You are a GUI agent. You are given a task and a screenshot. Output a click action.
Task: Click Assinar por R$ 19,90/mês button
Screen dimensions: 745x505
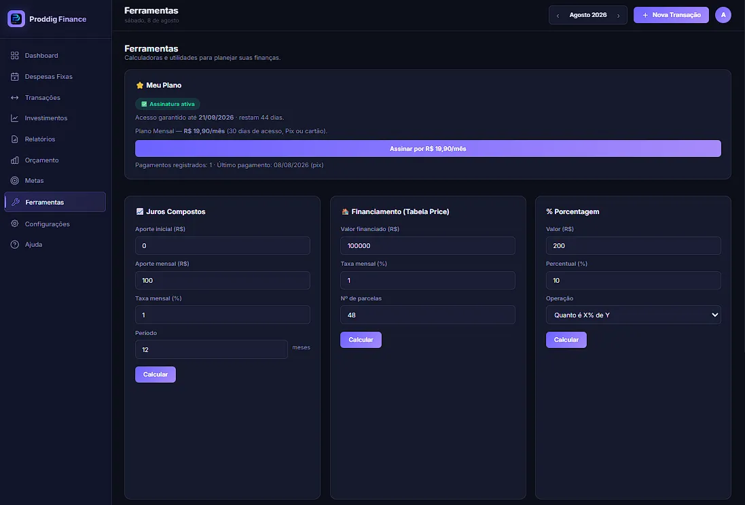point(428,149)
